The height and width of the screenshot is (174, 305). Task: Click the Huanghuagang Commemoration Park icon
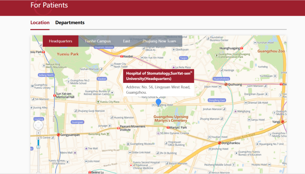click(x=217, y=56)
